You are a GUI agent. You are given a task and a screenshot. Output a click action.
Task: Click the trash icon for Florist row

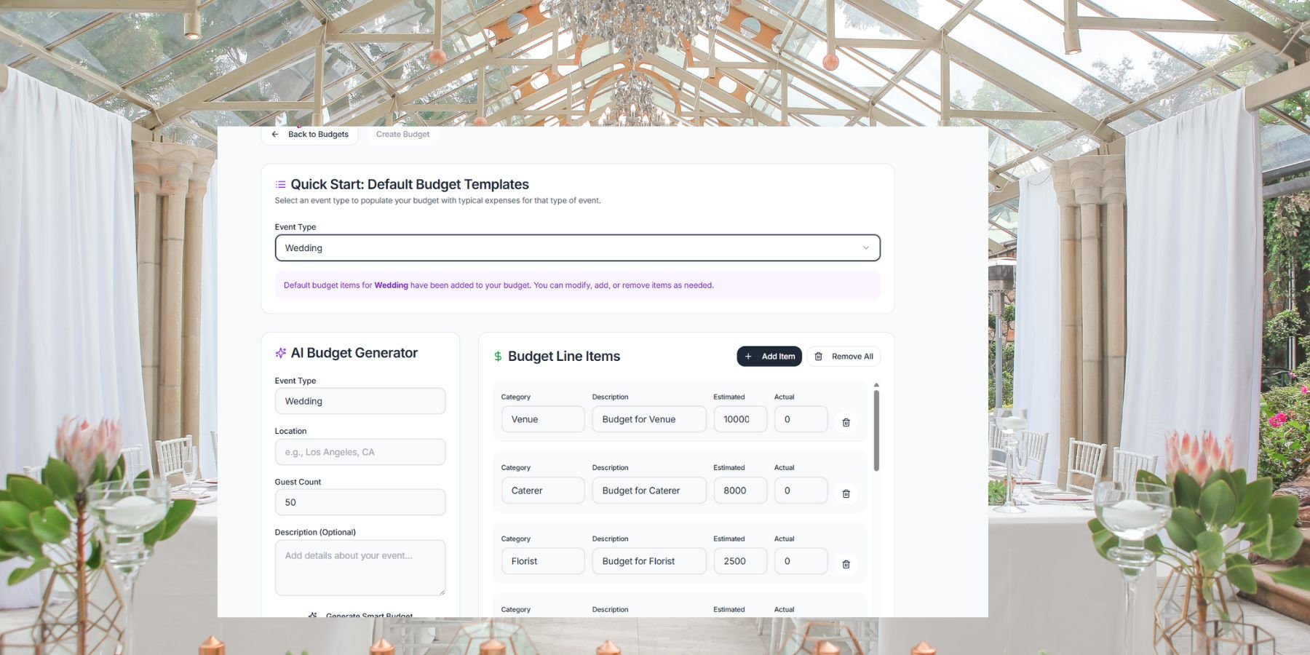(x=846, y=564)
